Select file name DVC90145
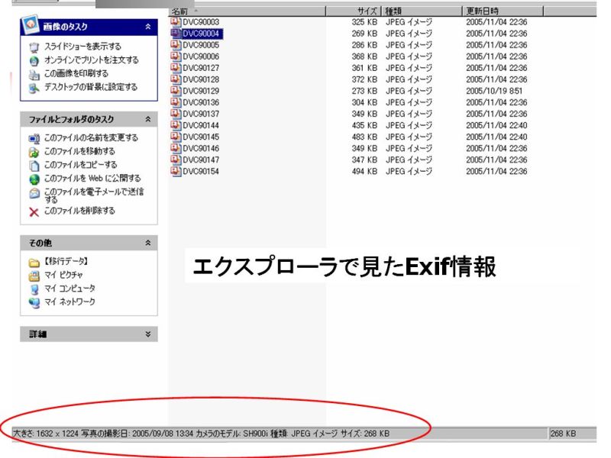The image size is (611, 458). [x=201, y=137]
